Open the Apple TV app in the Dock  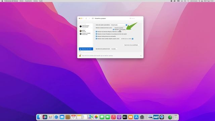[x=125, y=117]
